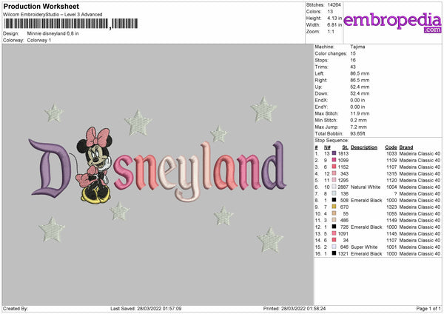
Task: Click the Height value '4.13 in'
Action: tap(334, 18)
